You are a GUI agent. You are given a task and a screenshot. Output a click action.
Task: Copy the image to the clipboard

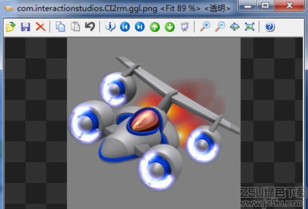point(60,27)
